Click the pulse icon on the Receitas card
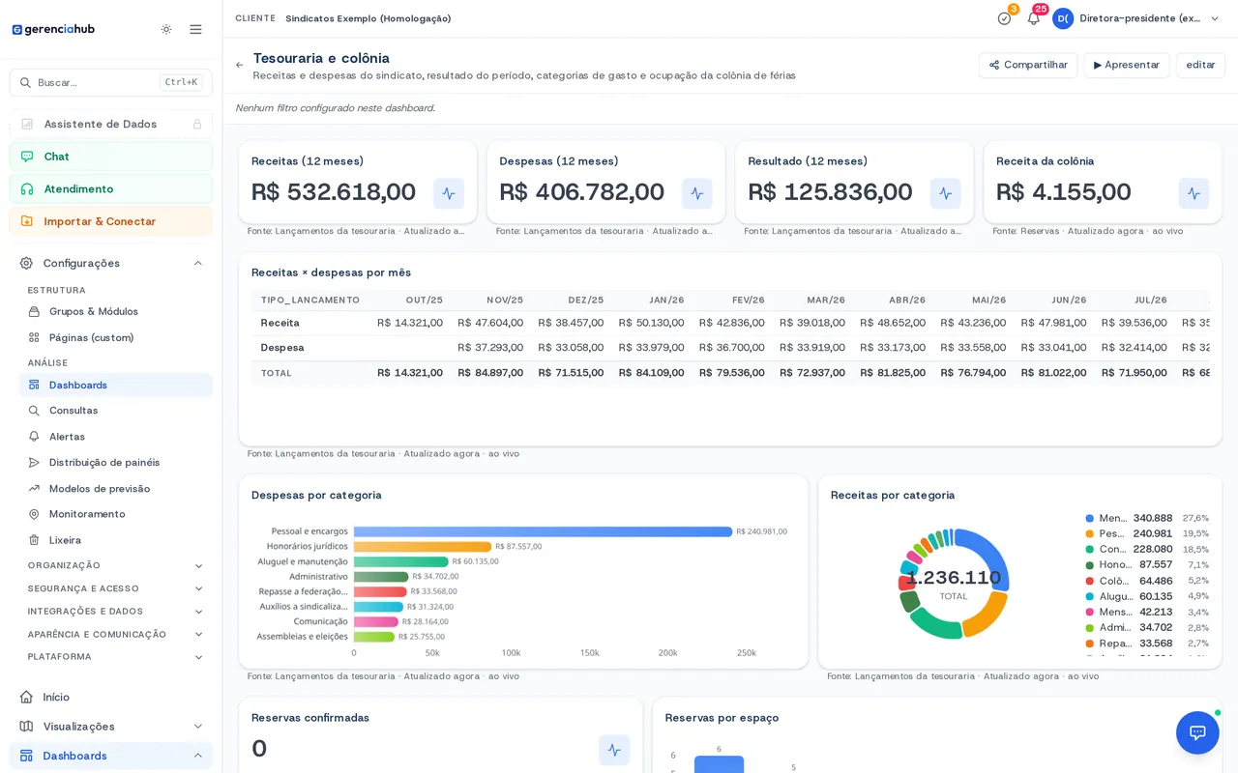 pos(449,193)
